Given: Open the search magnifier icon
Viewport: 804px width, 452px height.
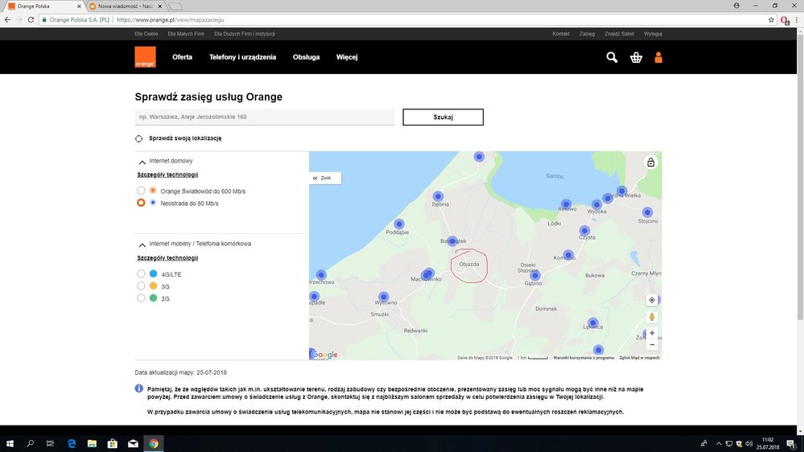Looking at the screenshot, I should (x=612, y=57).
